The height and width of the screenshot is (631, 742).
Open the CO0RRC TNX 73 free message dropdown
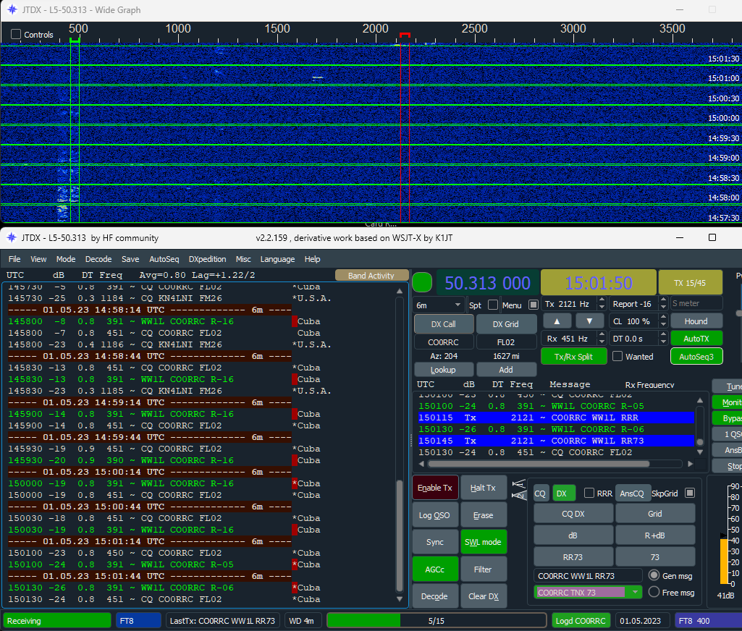pos(635,592)
